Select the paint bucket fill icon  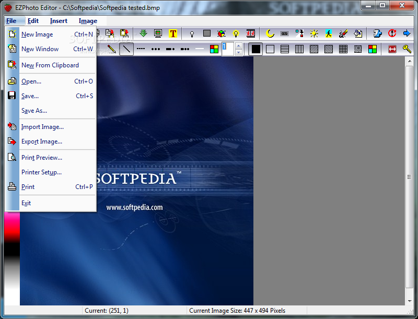point(358,33)
